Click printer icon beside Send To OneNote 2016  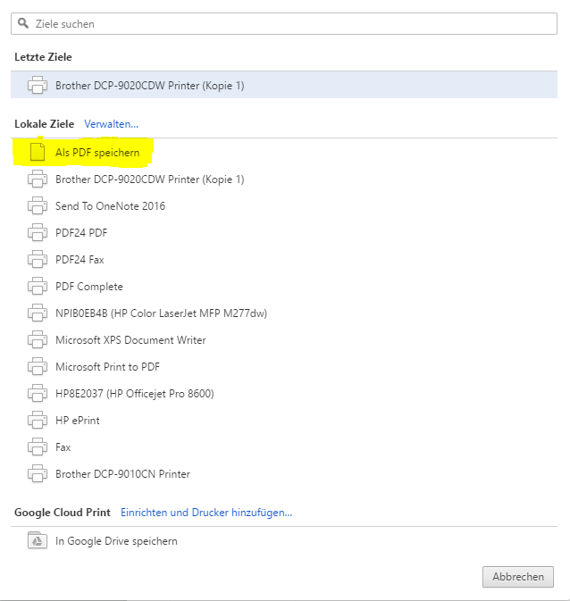38,206
